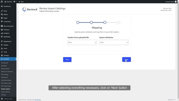Click the New content plus icon
This screenshot has height=101, width=179.
[x=19, y=2]
